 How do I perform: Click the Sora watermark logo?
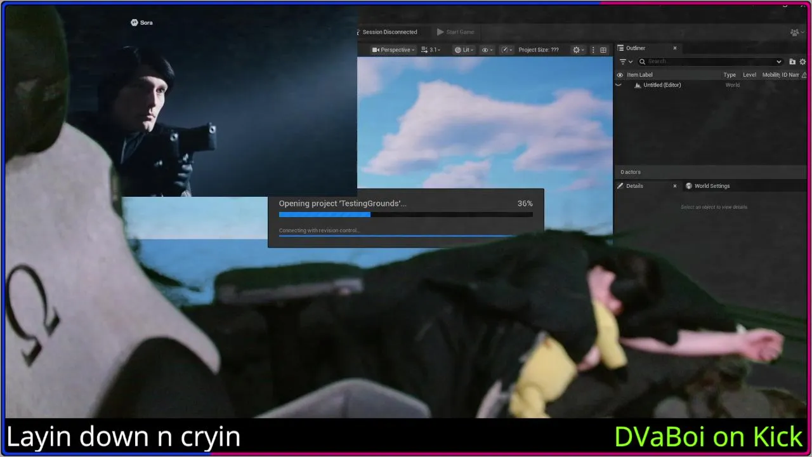[x=141, y=22]
